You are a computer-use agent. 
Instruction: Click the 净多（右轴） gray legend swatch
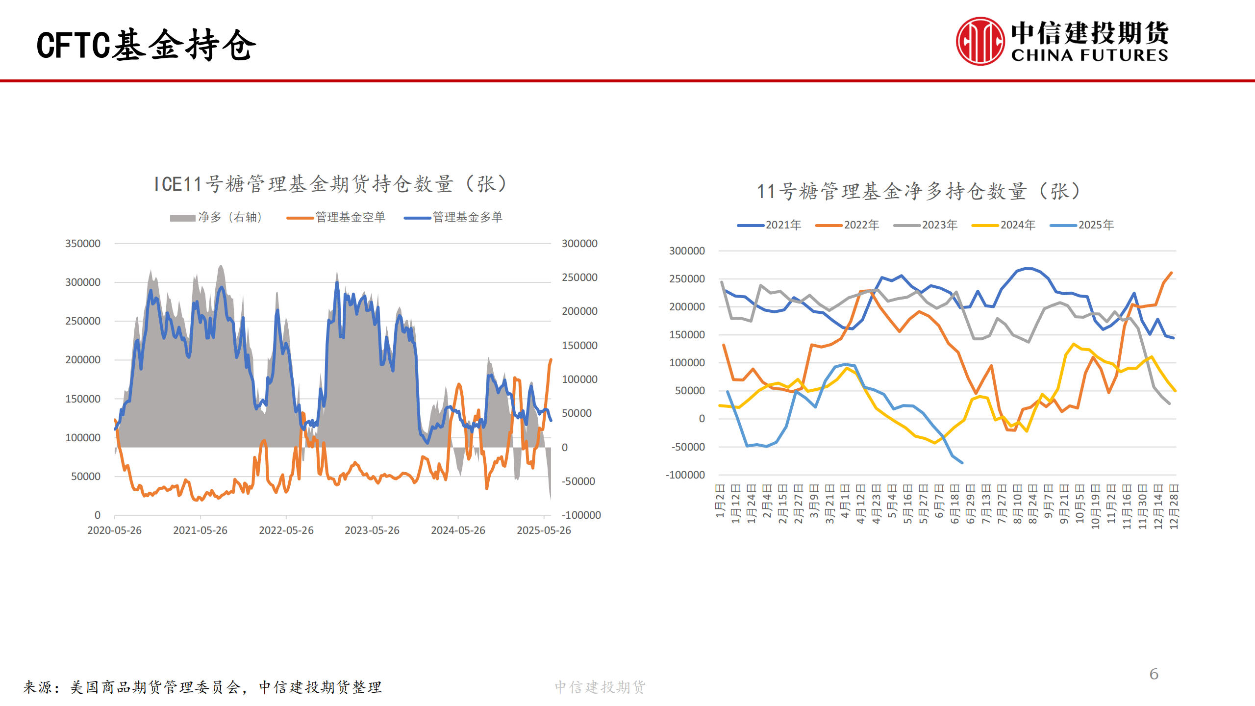tap(182, 218)
